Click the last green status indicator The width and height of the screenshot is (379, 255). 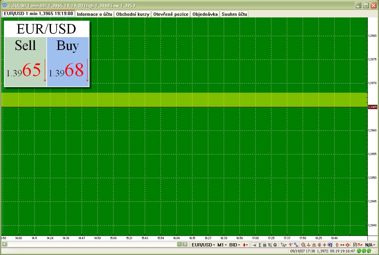(x=369, y=251)
